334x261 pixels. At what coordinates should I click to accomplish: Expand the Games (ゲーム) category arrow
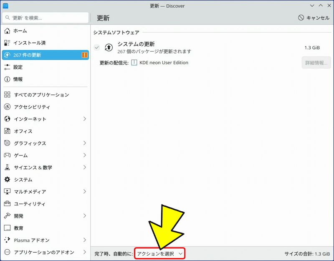84,155
